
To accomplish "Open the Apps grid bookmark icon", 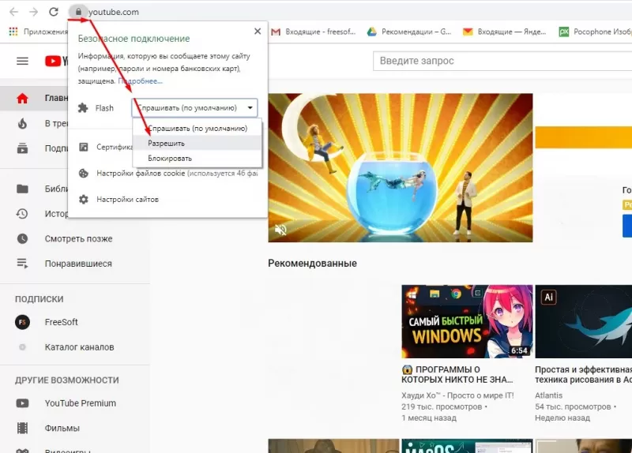I will [x=13, y=32].
